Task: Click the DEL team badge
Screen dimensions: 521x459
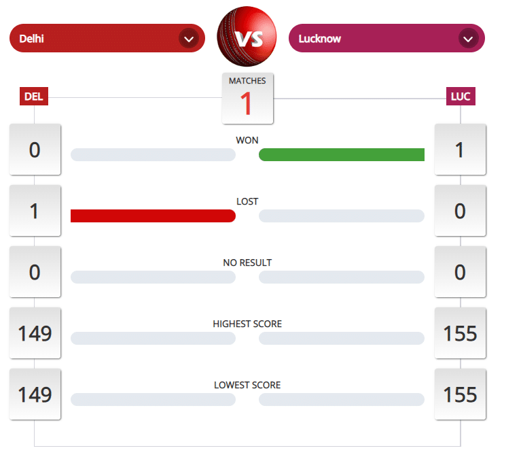Action: click(x=34, y=97)
